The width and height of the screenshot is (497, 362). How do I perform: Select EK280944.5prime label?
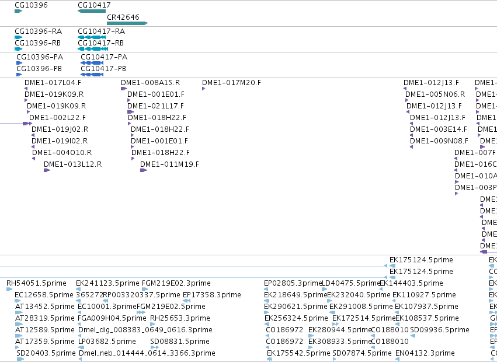340,330
